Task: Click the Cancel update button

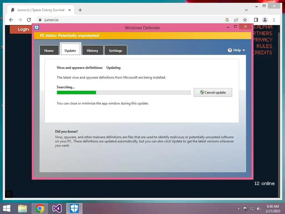Action: click(x=213, y=93)
